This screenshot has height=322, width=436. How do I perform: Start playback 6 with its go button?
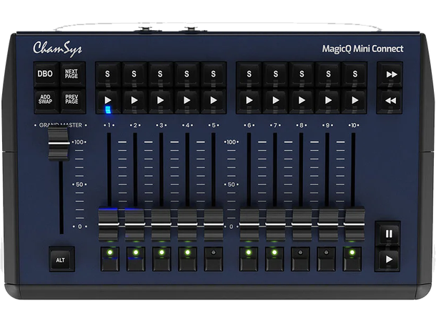tap(249, 100)
